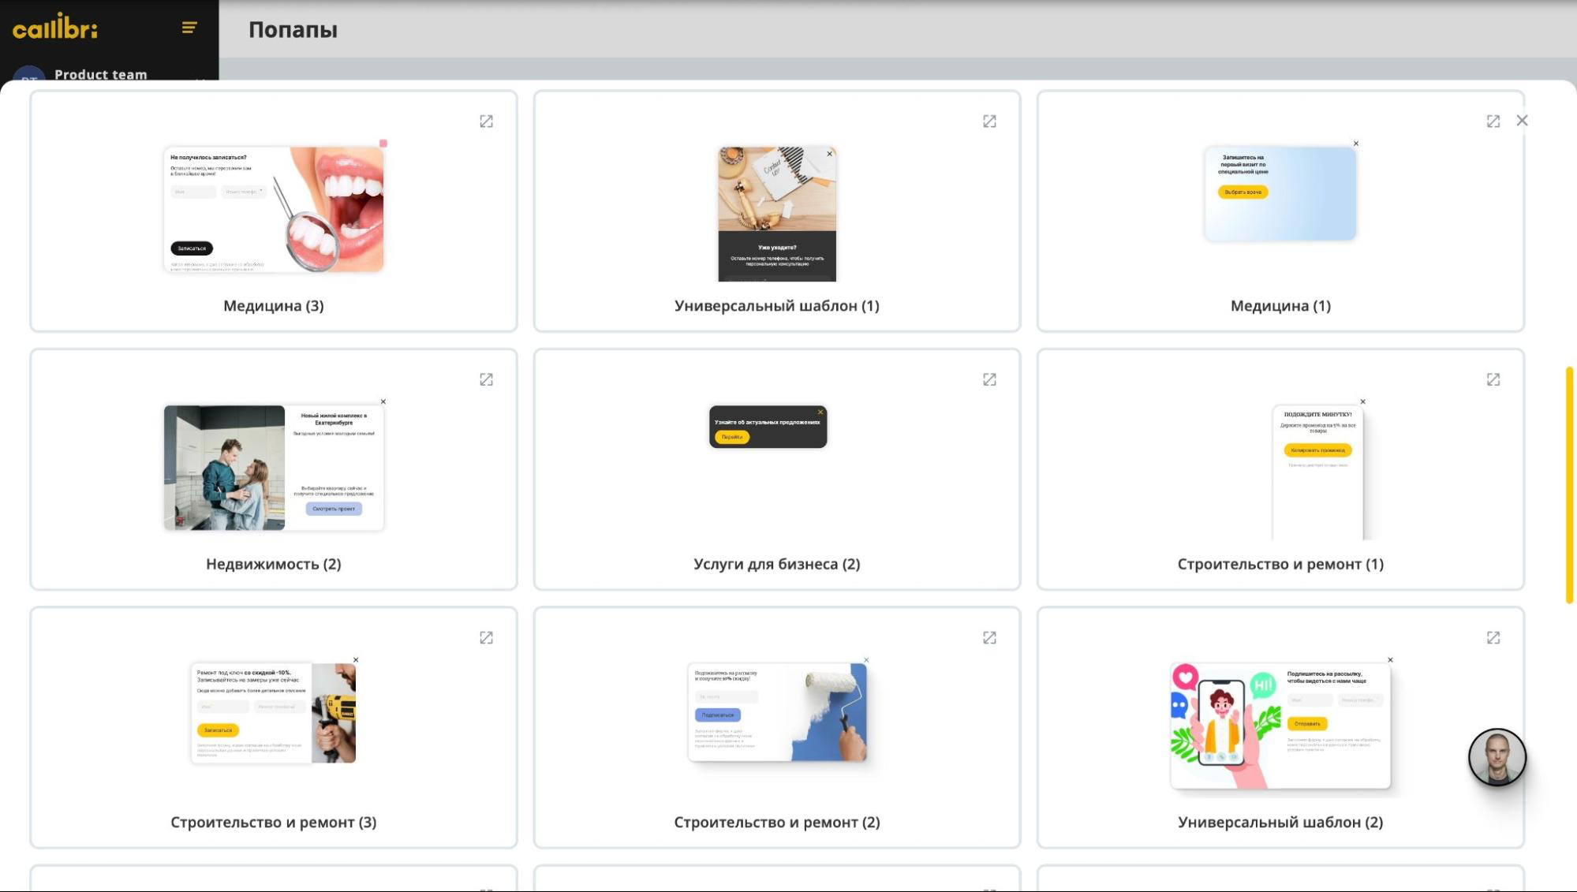Expand preview of Строительство и ремонт (3)
1577x892 pixels.
point(486,638)
